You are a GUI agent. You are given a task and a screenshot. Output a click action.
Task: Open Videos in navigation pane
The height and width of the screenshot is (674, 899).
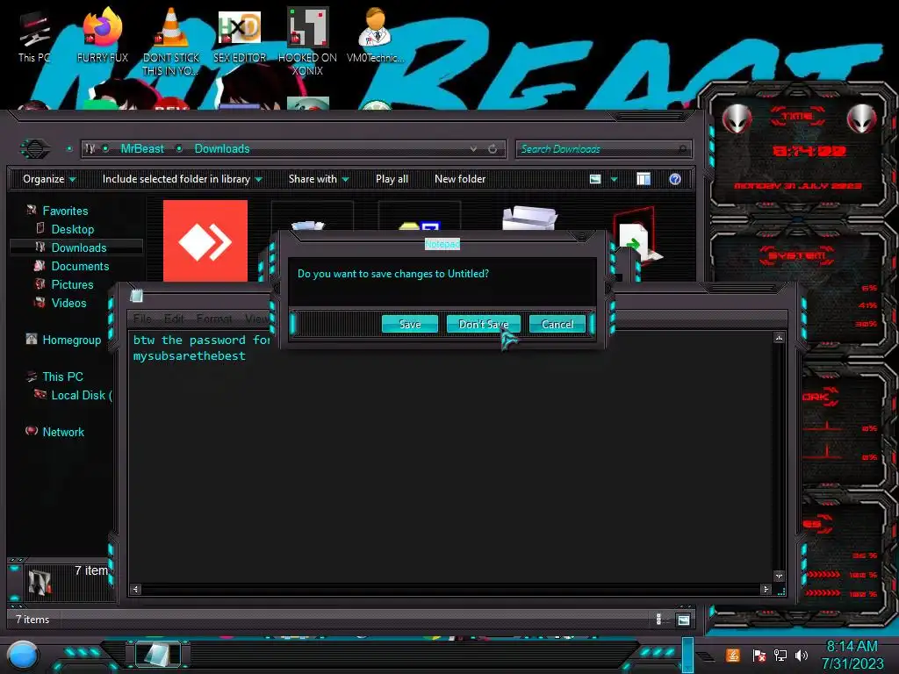pyautogui.click(x=68, y=303)
